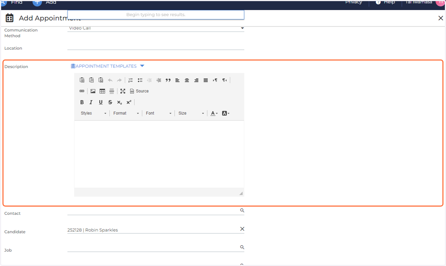
Task: Click the Contact search field
Action: pyautogui.click(x=156, y=211)
